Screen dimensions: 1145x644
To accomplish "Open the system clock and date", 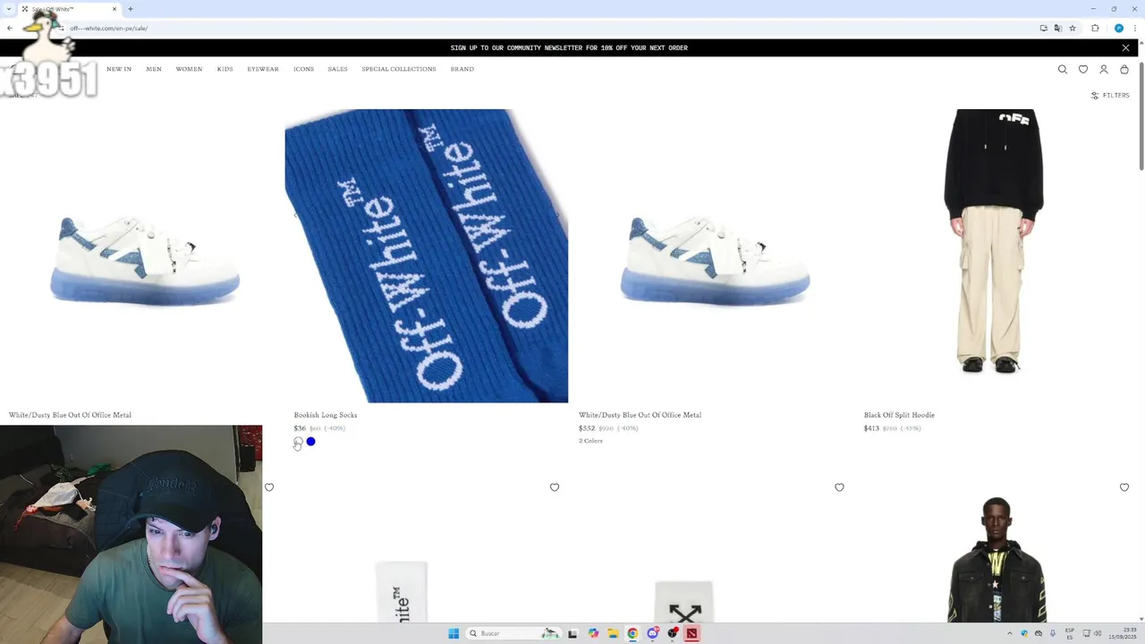I will click(1124, 633).
